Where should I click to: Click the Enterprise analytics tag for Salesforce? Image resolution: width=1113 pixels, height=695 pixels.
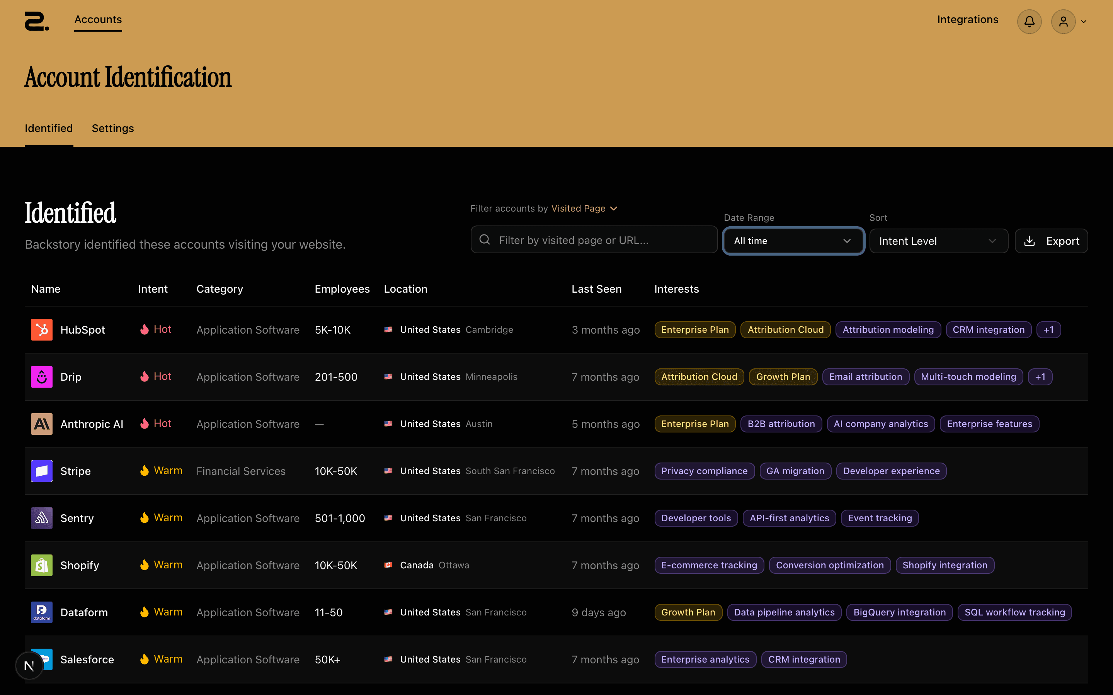[x=706, y=659]
